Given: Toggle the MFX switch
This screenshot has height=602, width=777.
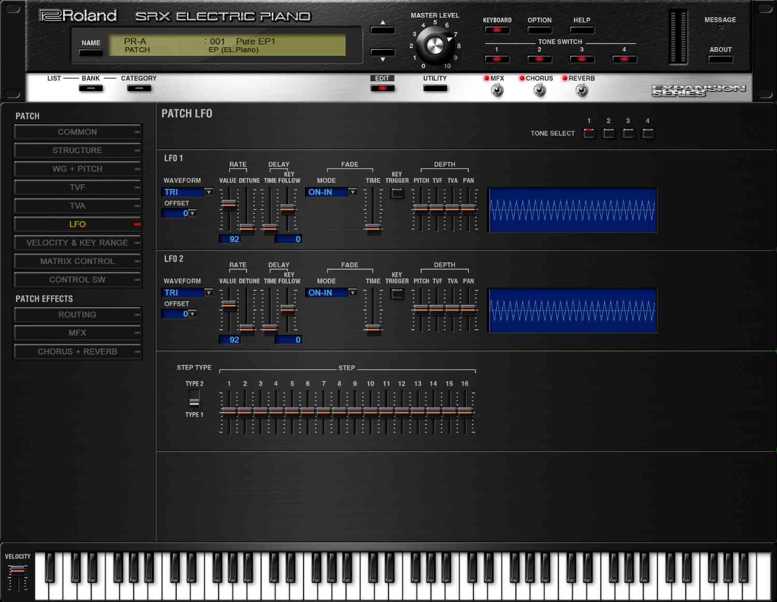Looking at the screenshot, I should [497, 90].
